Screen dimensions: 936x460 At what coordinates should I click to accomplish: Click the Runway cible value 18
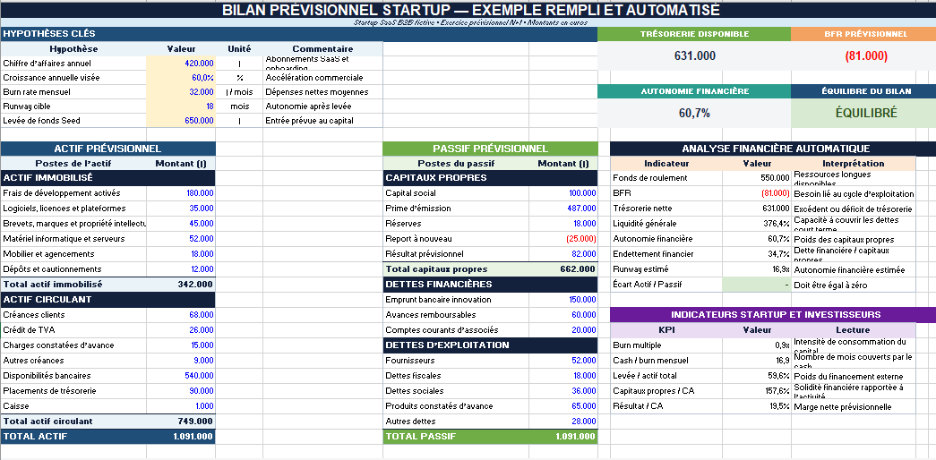click(180, 106)
